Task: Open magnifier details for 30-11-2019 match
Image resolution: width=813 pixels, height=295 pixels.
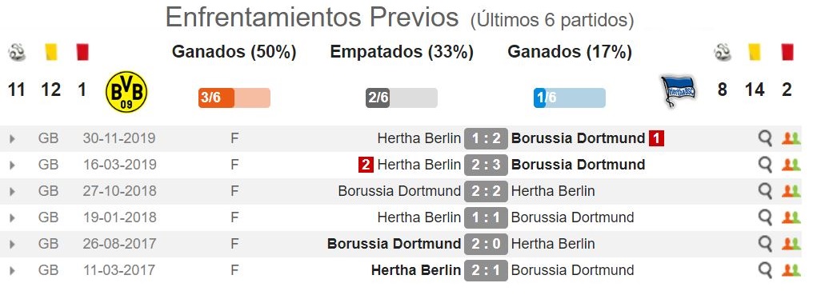Action: [x=765, y=138]
